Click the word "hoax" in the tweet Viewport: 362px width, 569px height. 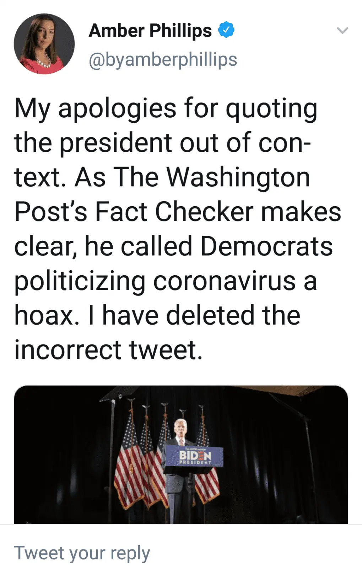pyautogui.click(x=44, y=315)
